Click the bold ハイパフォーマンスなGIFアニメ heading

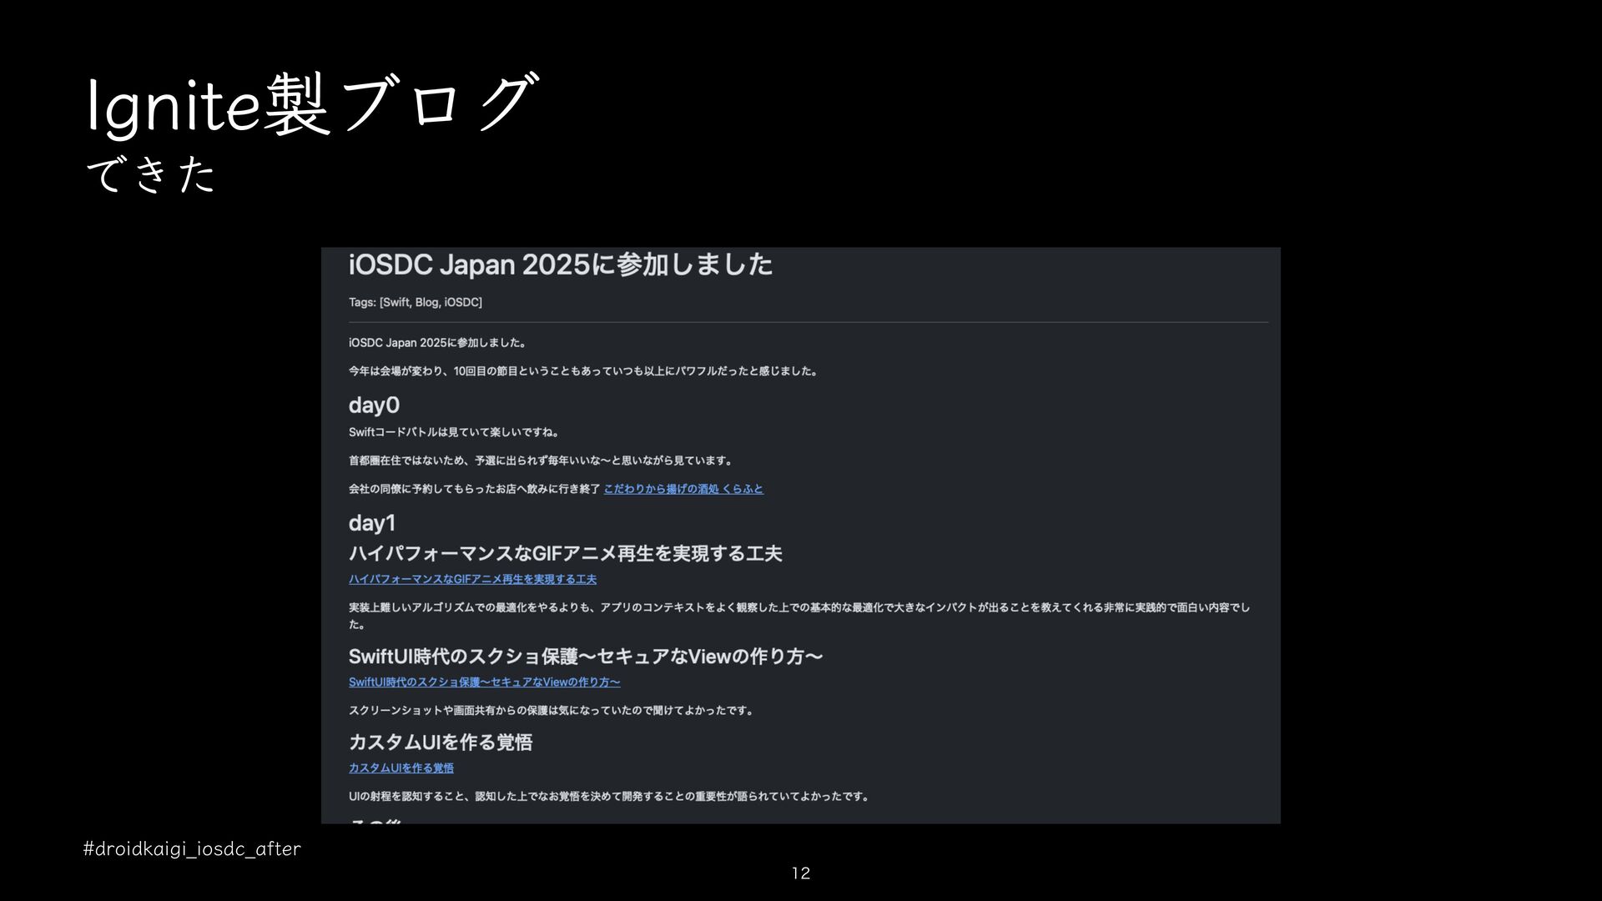(565, 554)
